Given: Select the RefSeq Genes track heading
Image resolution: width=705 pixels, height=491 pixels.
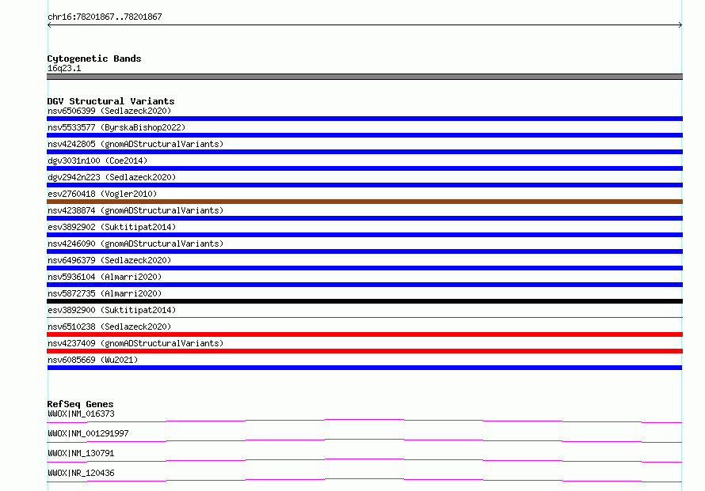Looking at the screenshot, I should [80, 404].
